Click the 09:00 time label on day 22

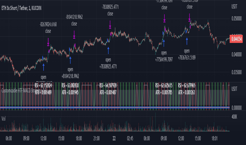point(164,138)
